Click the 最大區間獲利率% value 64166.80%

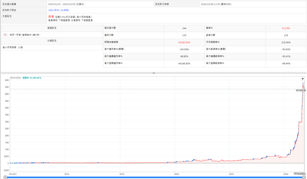[184, 63]
